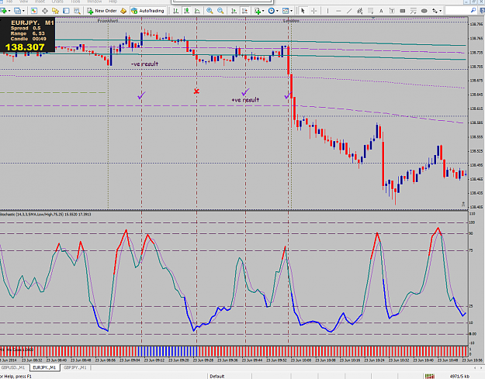Open the Tools menu
The image size is (485, 379).
pos(75,2)
